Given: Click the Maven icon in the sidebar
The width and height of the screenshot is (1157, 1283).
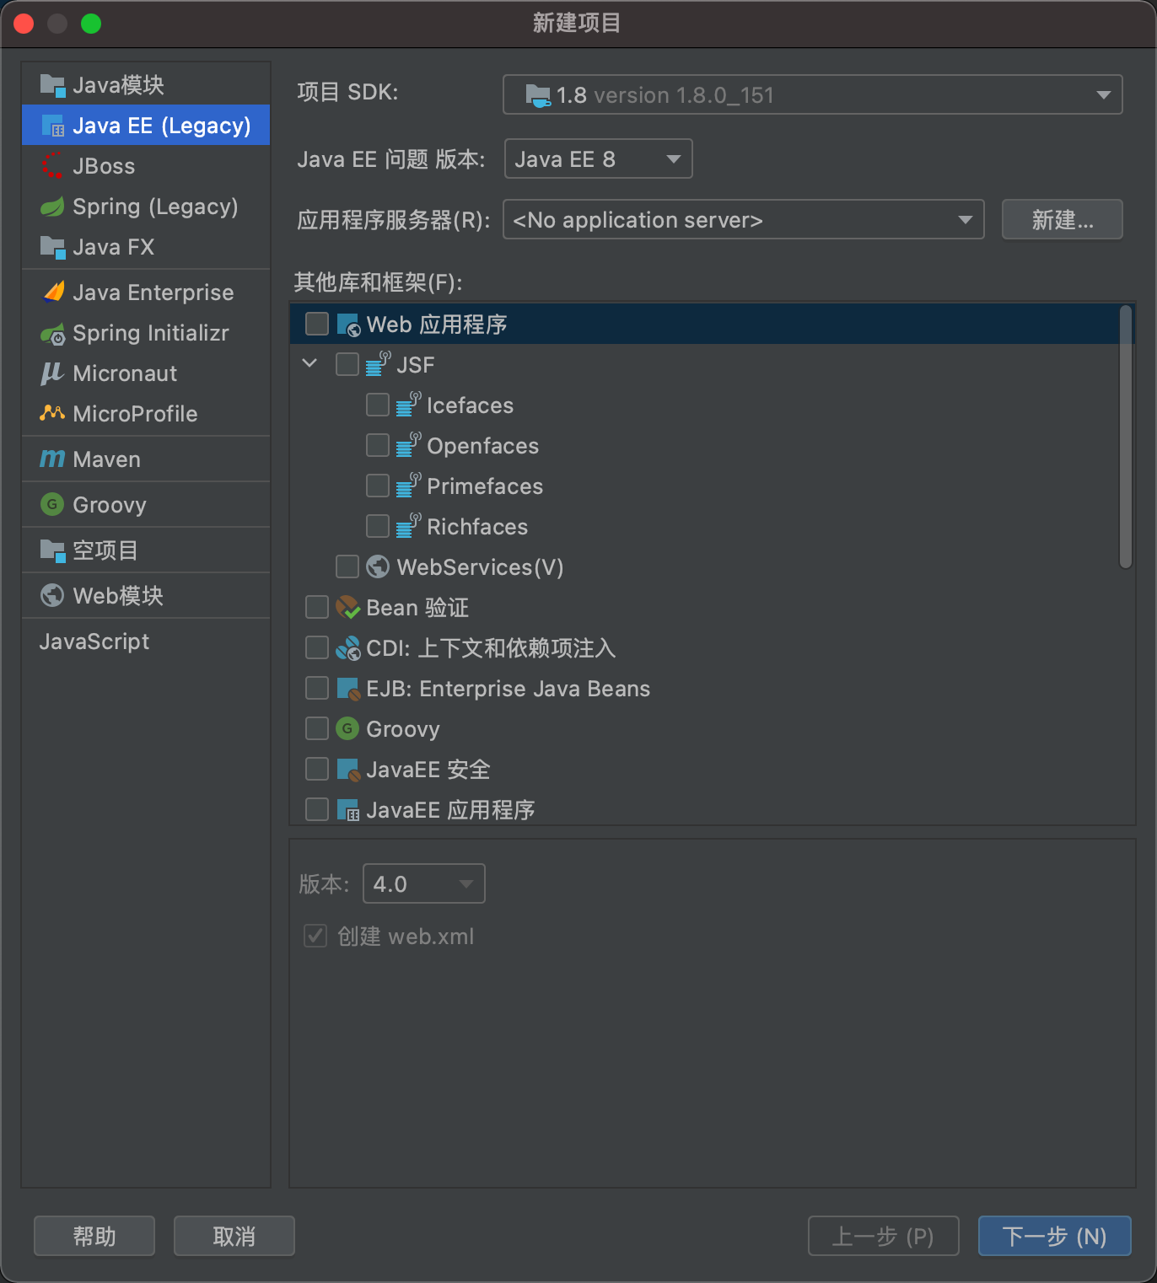Looking at the screenshot, I should [x=51, y=459].
